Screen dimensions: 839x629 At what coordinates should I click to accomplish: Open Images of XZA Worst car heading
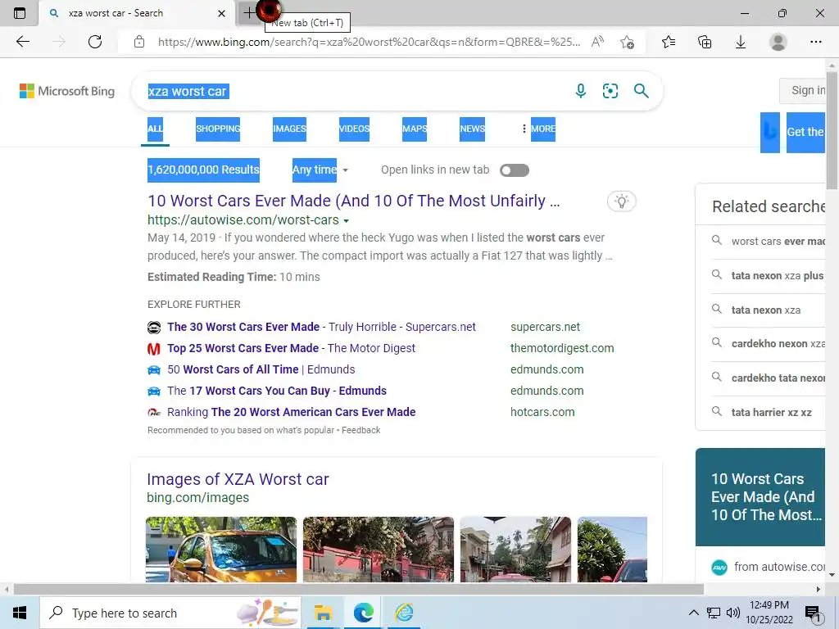pyautogui.click(x=238, y=479)
